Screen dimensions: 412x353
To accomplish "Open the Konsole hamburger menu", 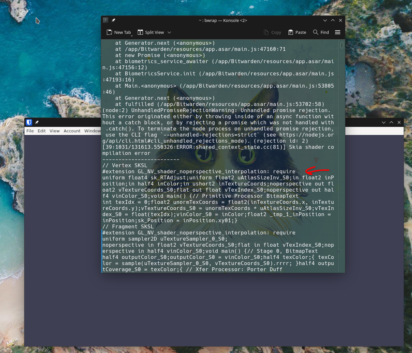I will click(338, 32).
